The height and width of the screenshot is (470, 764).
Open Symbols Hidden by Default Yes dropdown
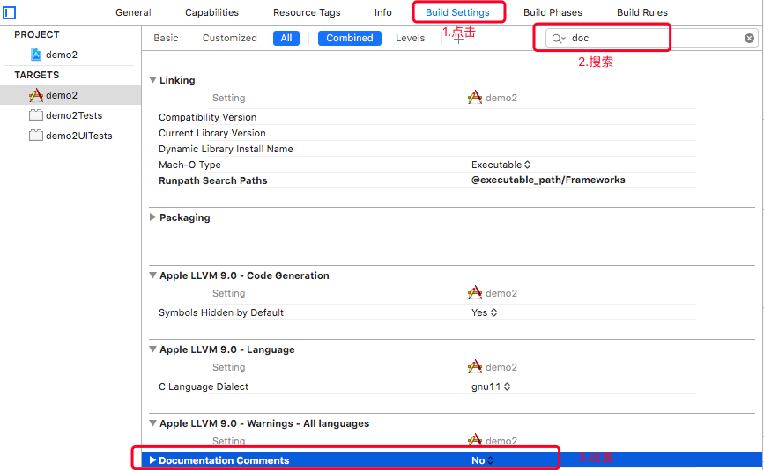(x=484, y=312)
